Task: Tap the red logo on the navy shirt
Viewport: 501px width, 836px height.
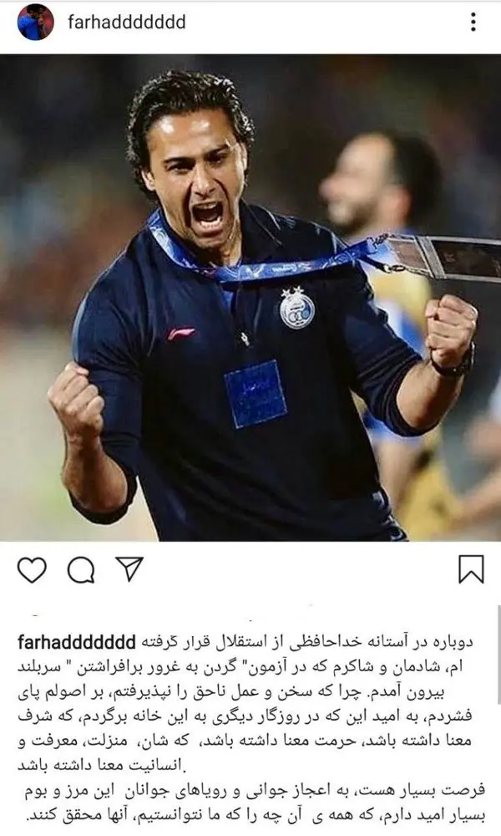Action: point(181,334)
